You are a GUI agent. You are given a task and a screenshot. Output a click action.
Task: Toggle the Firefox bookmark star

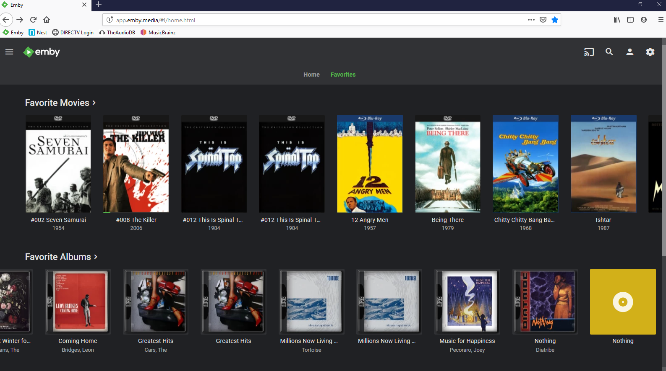554,20
